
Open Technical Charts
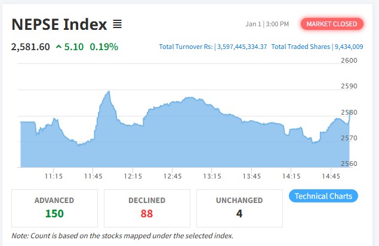323,196
